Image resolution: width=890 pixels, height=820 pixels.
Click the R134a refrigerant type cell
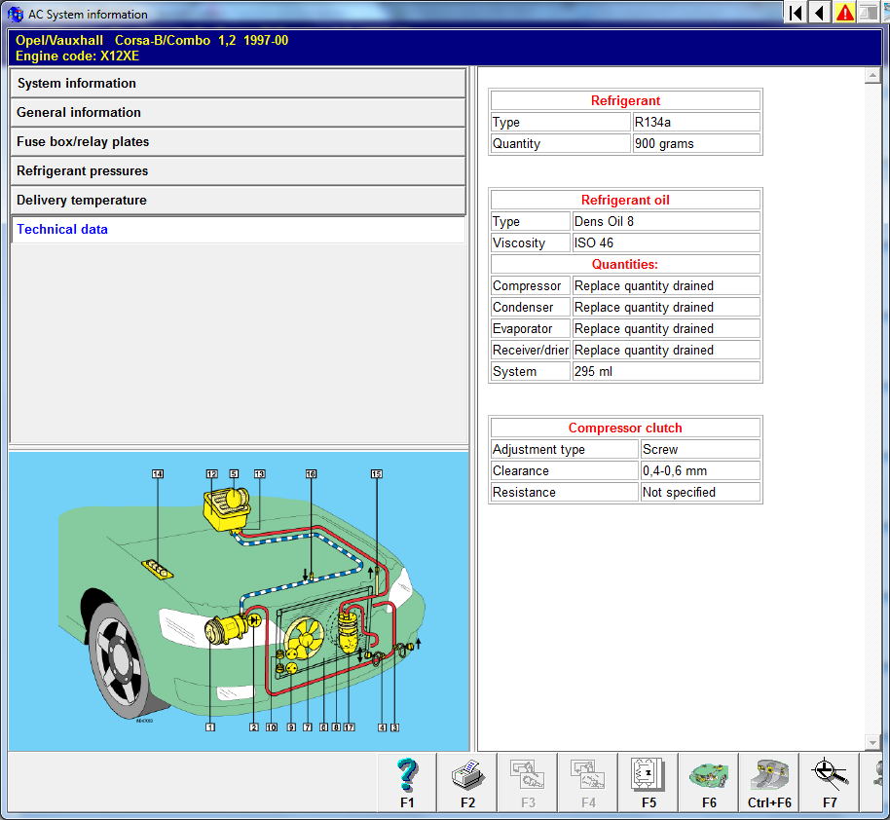click(x=696, y=122)
